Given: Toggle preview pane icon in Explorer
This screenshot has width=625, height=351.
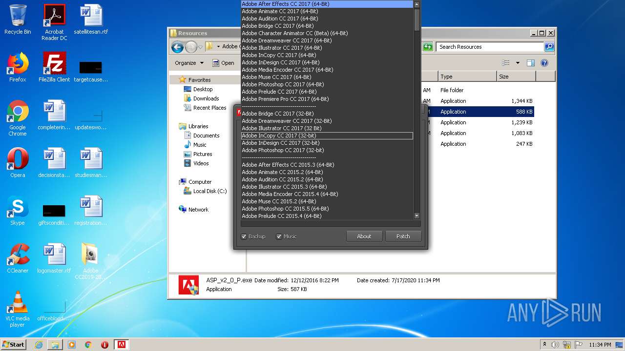Looking at the screenshot, I should pyautogui.click(x=531, y=63).
